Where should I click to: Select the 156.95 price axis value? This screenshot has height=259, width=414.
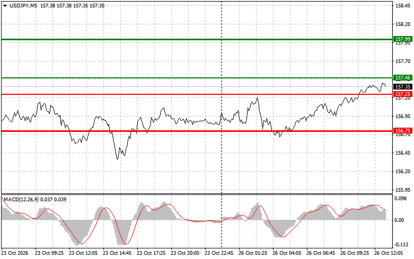click(403, 117)
